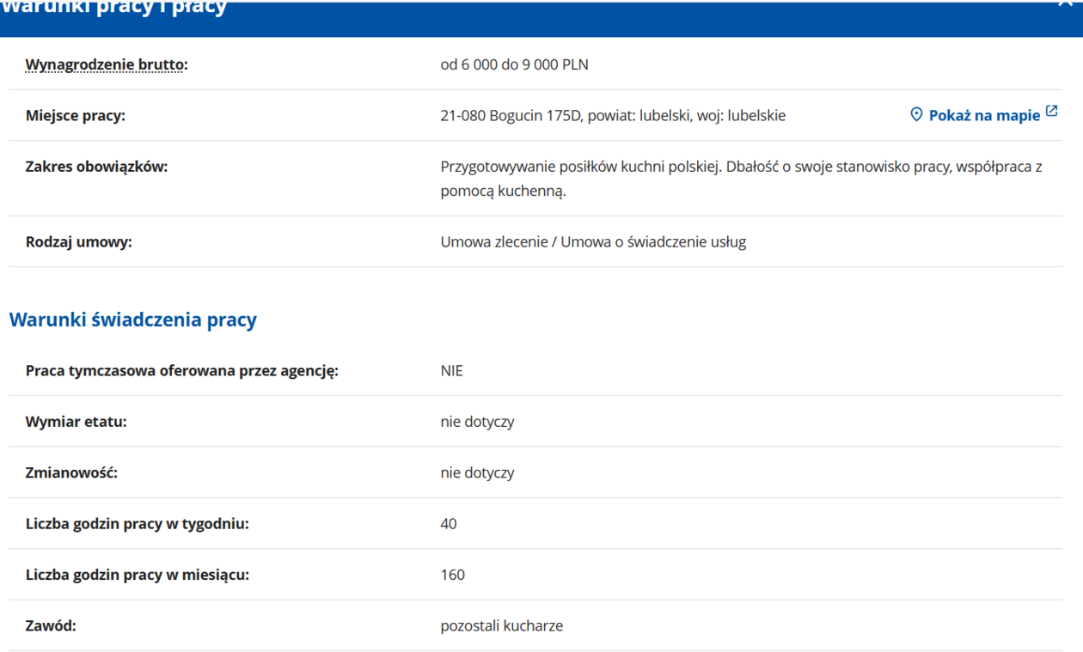Screen dimensions: 1083x652
Task: Click the Bogucin 175D workplace address
Action: [x=613, y=116]
